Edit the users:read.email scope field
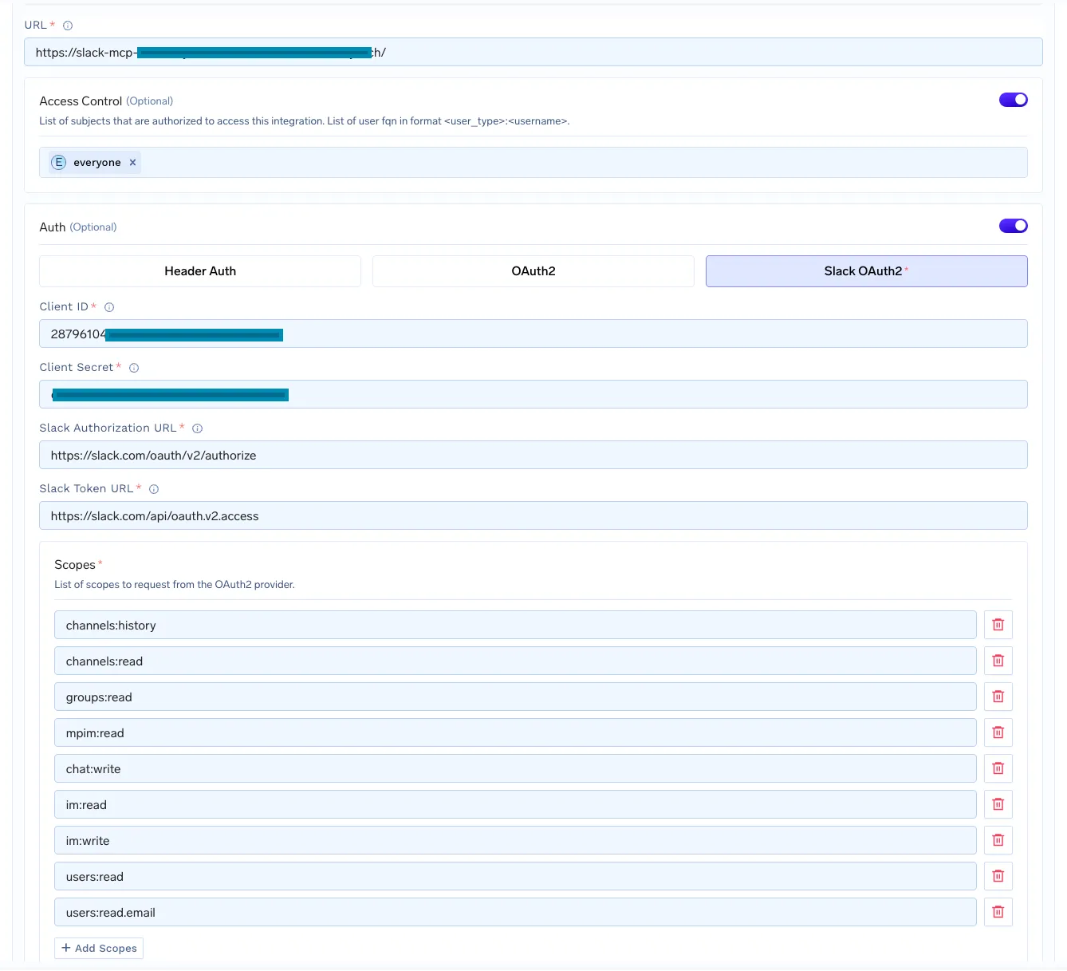The width and height of the screenshot is (1067, 971). (x=515, y=912)
